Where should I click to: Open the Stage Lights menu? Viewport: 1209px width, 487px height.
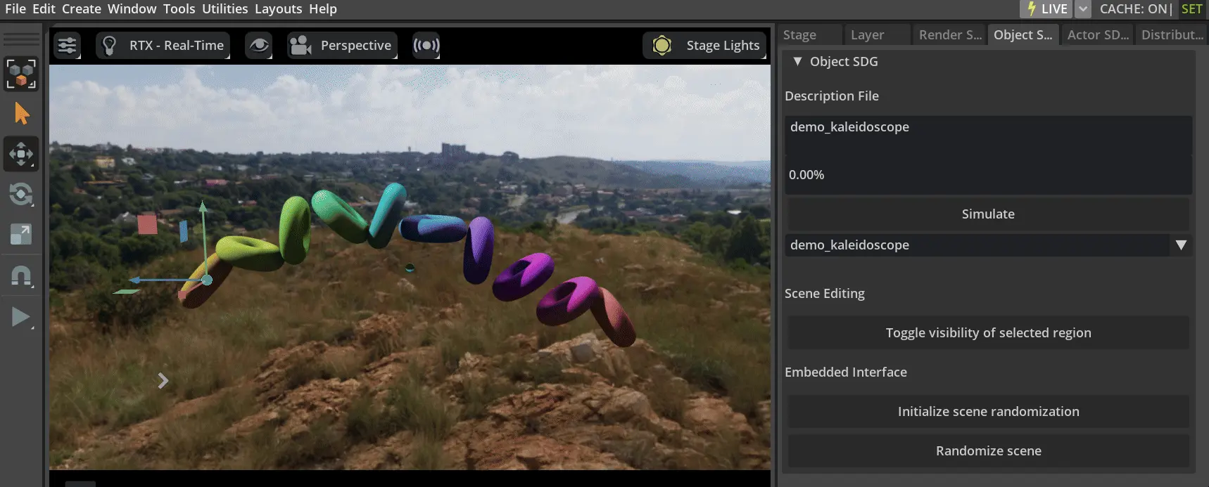pyautogui.click(x=704, y=46)
